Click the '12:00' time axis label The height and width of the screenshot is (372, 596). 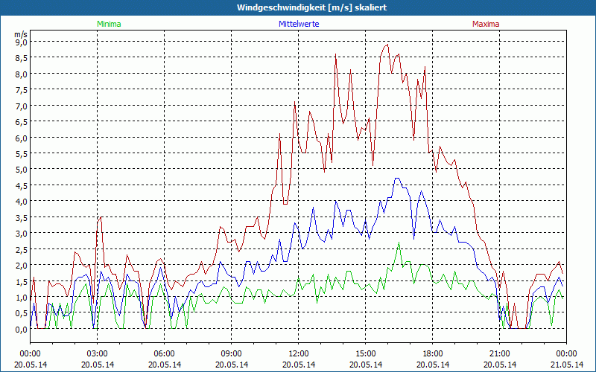299,354
